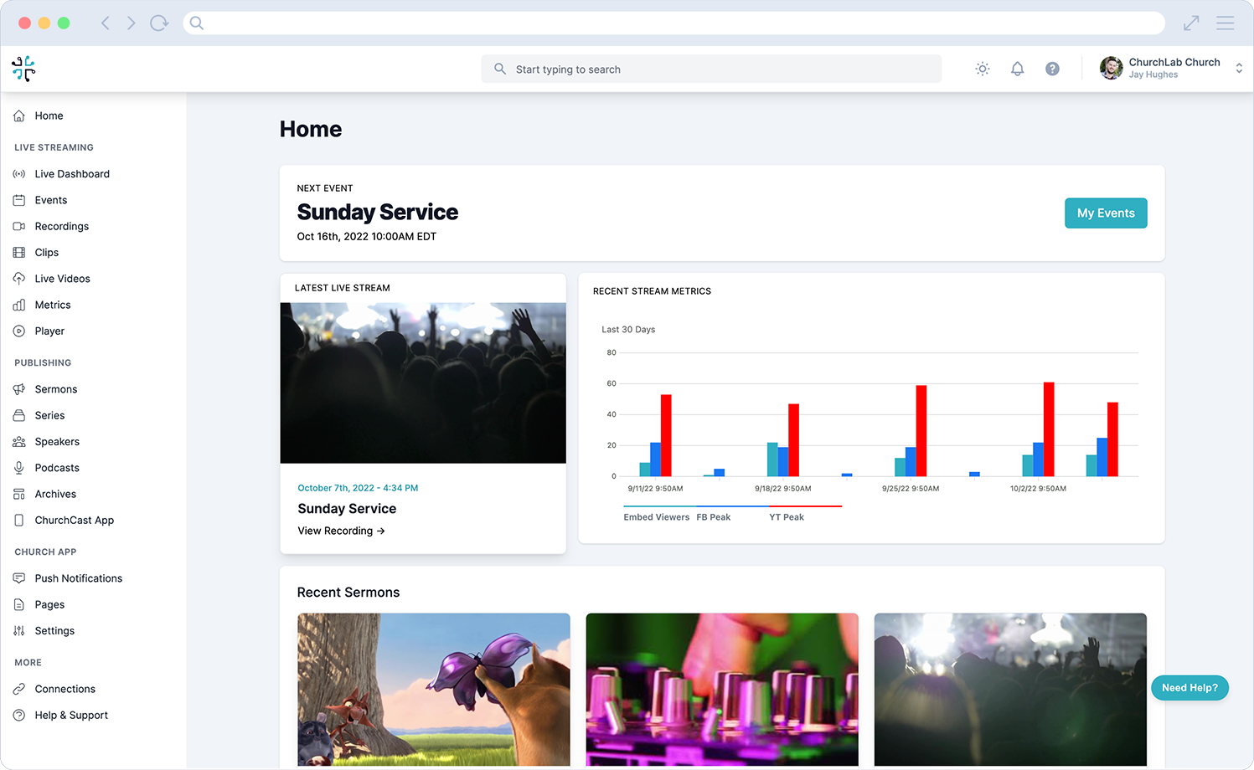Open Recordings in the sidebar
Viewport: 1254px width, 770px height.
click(61, 226)
